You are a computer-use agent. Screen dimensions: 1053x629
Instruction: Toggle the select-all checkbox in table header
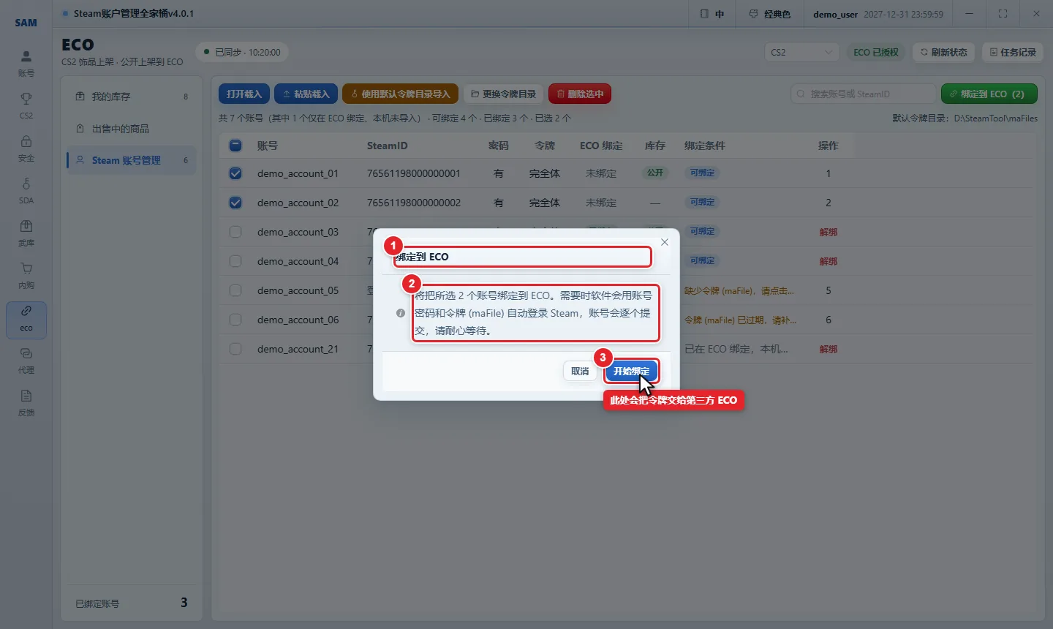click(235, 146)
